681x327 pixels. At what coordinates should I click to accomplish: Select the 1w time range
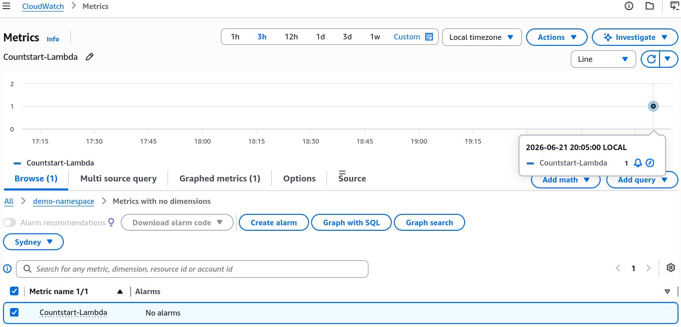click(x=375, y=37)
